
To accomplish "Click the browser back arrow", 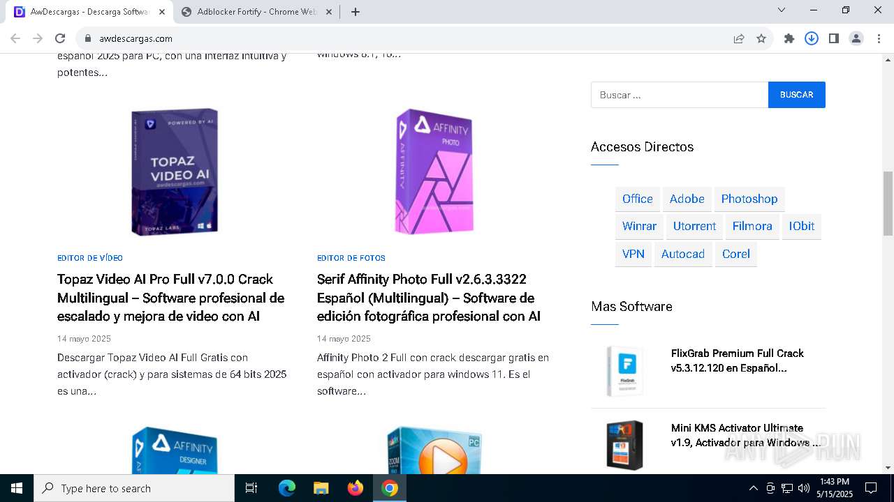I will point(15,38).
